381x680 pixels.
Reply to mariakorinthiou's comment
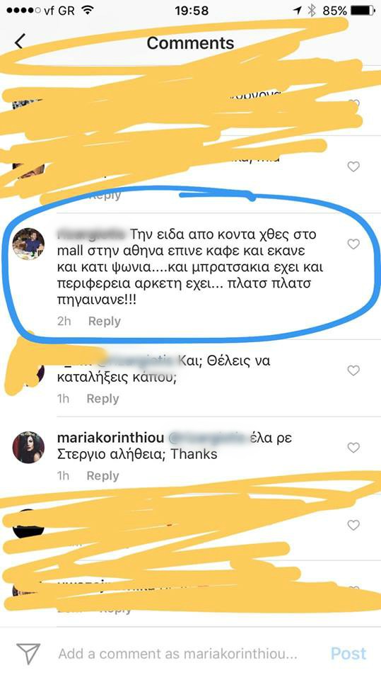[x=102, y=476]
